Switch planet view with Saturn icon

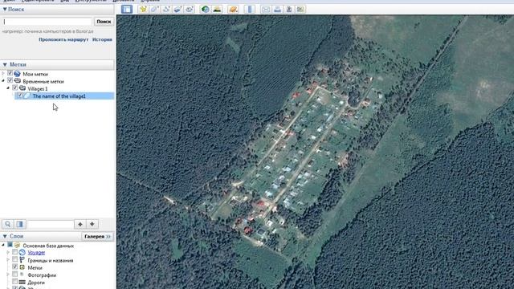pyautogui.click(x=233, y=9)
